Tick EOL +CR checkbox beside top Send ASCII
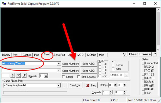161x103 pixels. pyautogui.click(x=99, y=64)
